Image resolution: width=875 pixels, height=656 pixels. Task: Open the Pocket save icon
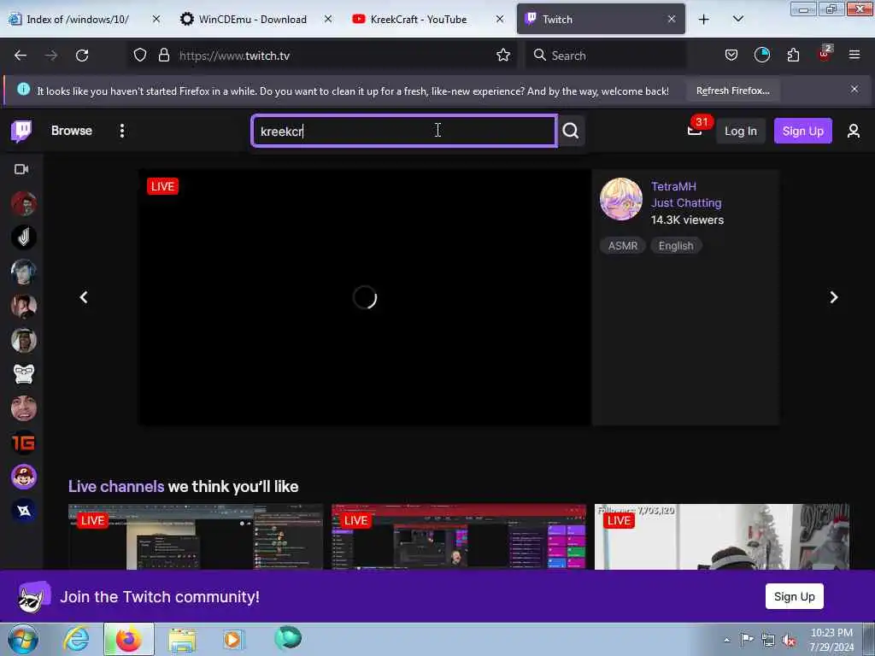(x=731, y=56)
